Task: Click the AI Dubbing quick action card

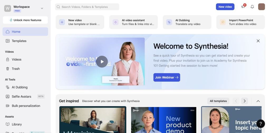Action: 187,22
